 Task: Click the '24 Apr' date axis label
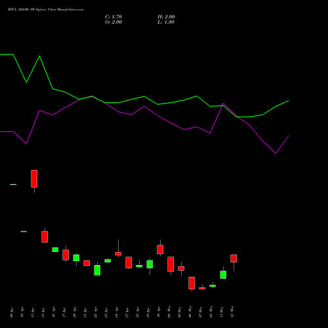(x=117, y=312)
